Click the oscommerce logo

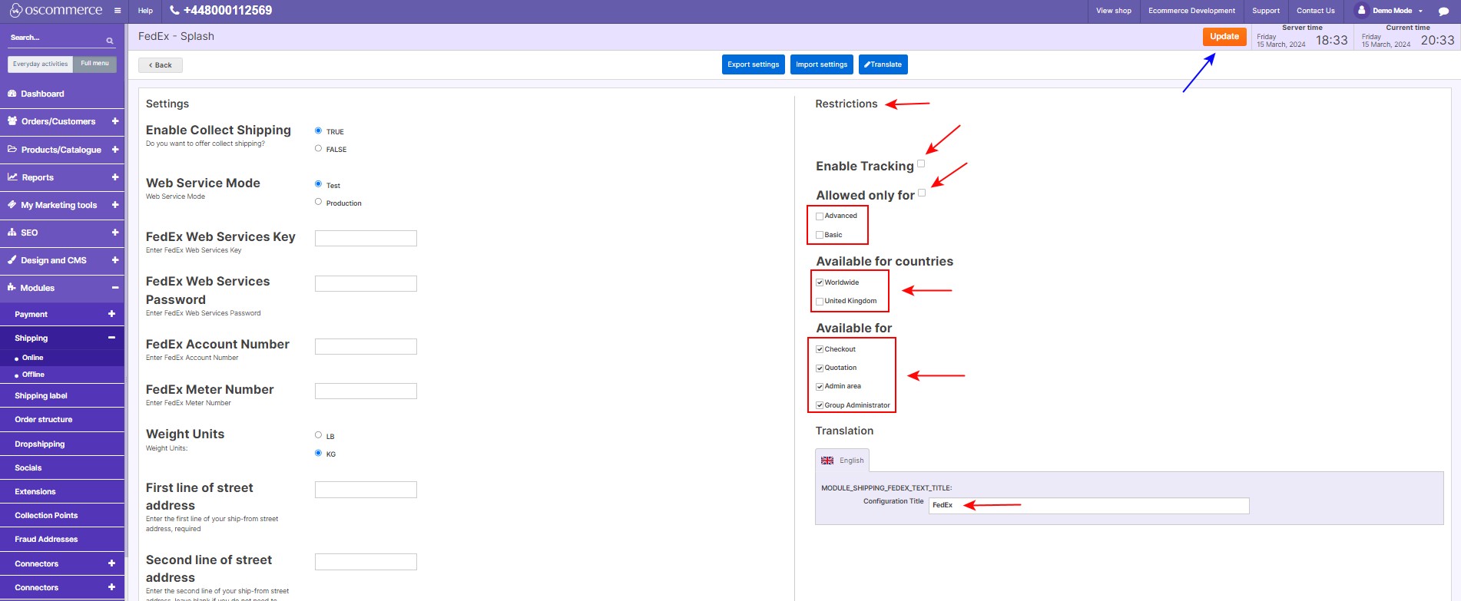(56, 11)
